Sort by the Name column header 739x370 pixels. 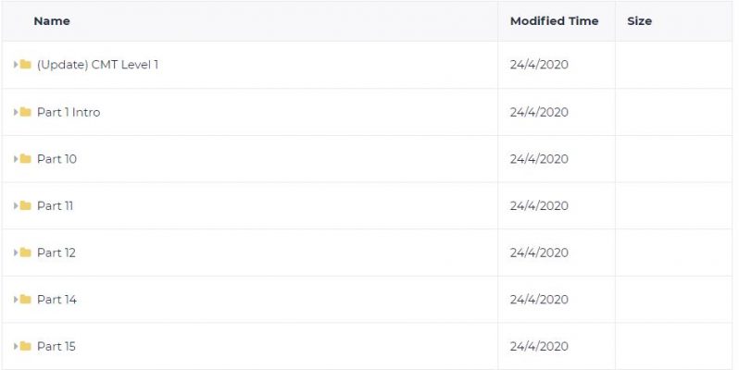tap(52, 20)
